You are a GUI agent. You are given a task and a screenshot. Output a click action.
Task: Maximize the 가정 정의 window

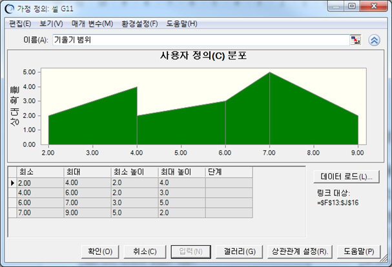point(352,6)
